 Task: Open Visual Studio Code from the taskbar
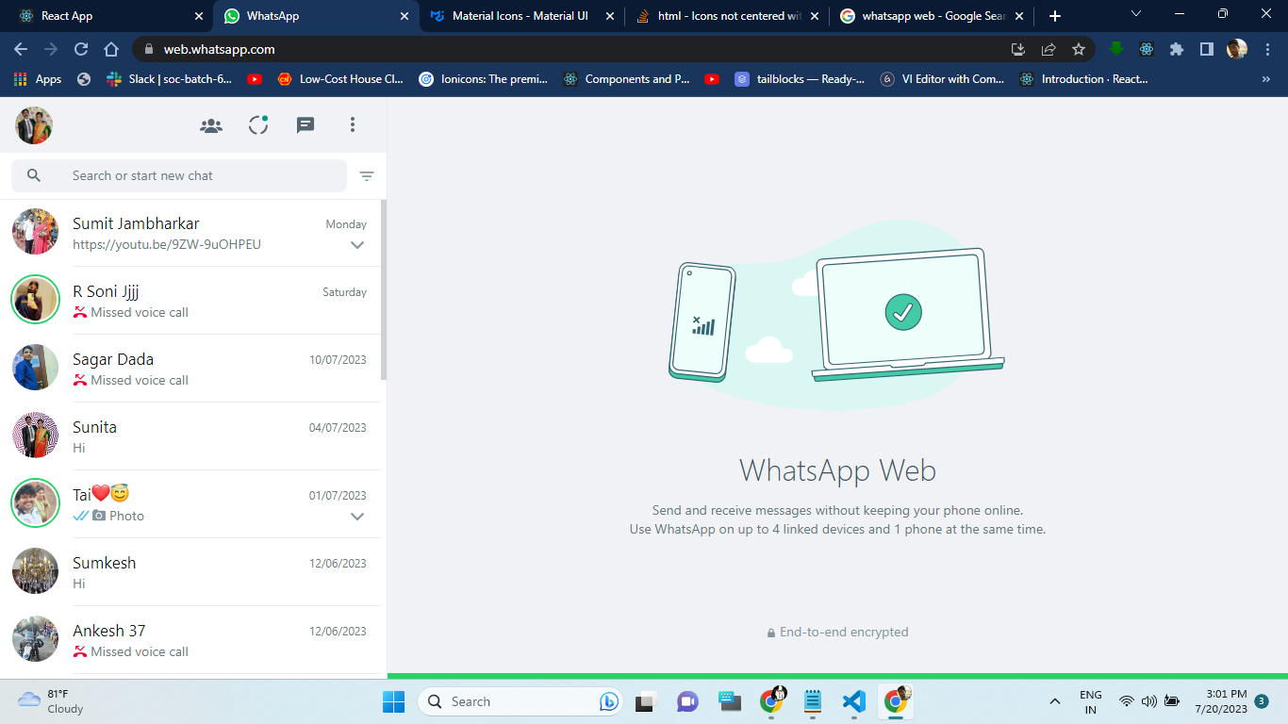(x=853, y=701)
